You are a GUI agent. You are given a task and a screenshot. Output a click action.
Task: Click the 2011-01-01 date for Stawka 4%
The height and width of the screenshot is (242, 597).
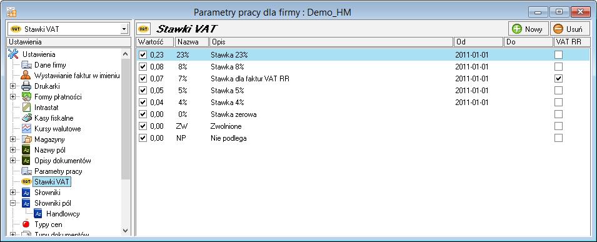tap(472, 102)
